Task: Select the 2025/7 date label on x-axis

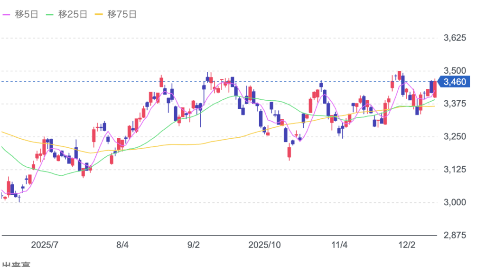Action: pos(45,245)
